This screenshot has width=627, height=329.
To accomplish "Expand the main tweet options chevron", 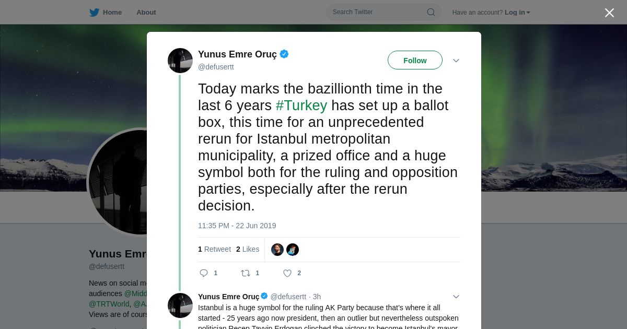I will point(456,61).
